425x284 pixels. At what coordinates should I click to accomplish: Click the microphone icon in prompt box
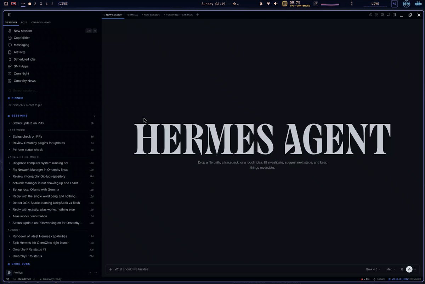402,269
